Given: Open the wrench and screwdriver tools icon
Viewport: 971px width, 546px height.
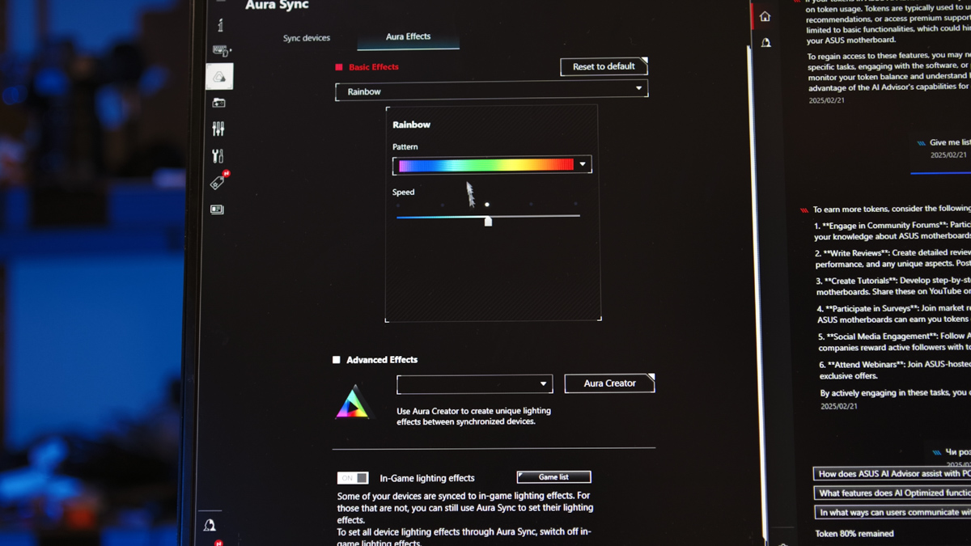Looking at the screenshot, I should click(218, 155).
